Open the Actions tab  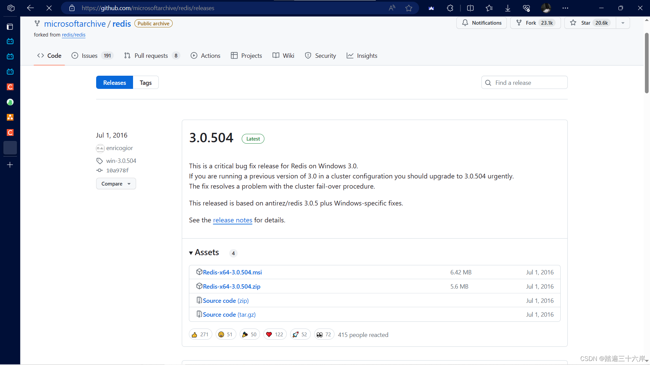pos(205,55)
